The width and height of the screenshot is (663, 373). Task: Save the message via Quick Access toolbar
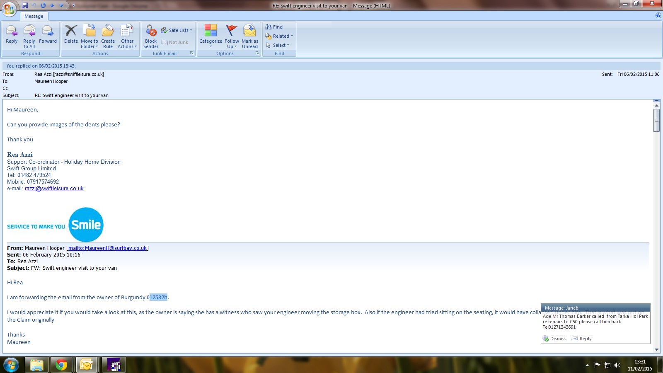[25, 5]
